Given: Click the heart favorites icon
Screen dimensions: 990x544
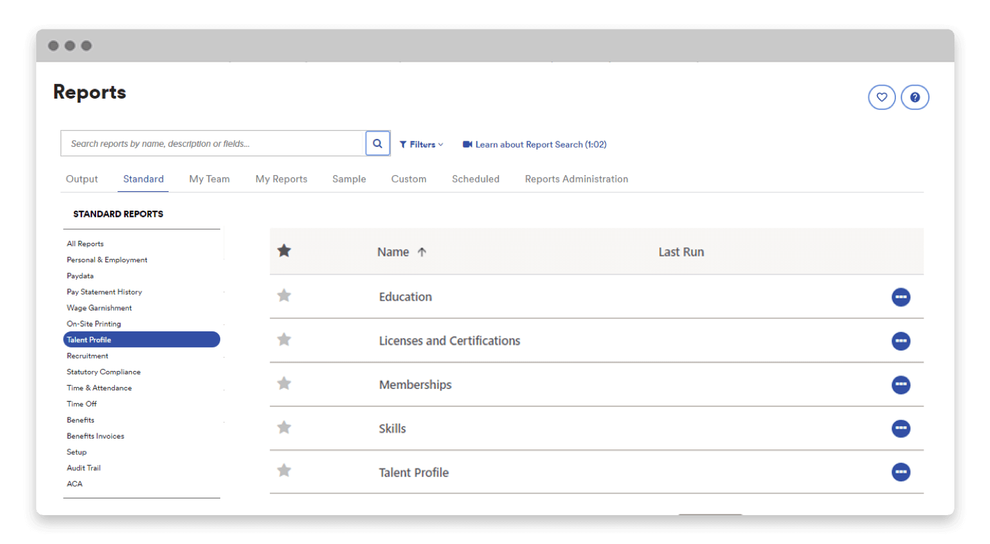Looking at the screenshot, I should pos(882,97).
